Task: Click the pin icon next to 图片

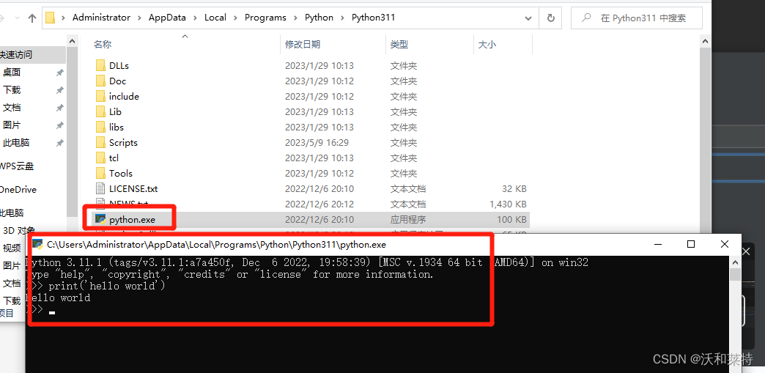Action: point(59,125)
